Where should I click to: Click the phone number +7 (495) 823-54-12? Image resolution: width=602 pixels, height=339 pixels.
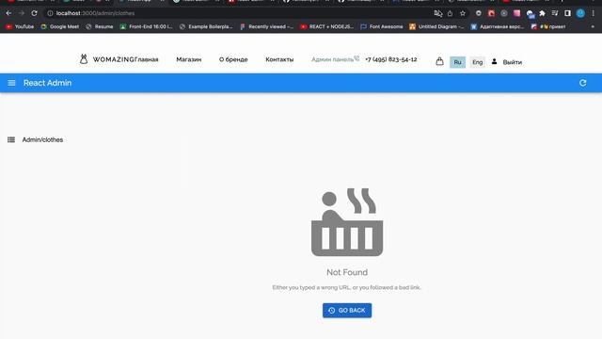(x=391, y=59)
